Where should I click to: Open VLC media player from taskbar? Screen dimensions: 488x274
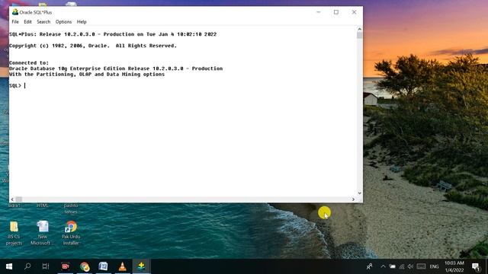click(x=122, y=266)
